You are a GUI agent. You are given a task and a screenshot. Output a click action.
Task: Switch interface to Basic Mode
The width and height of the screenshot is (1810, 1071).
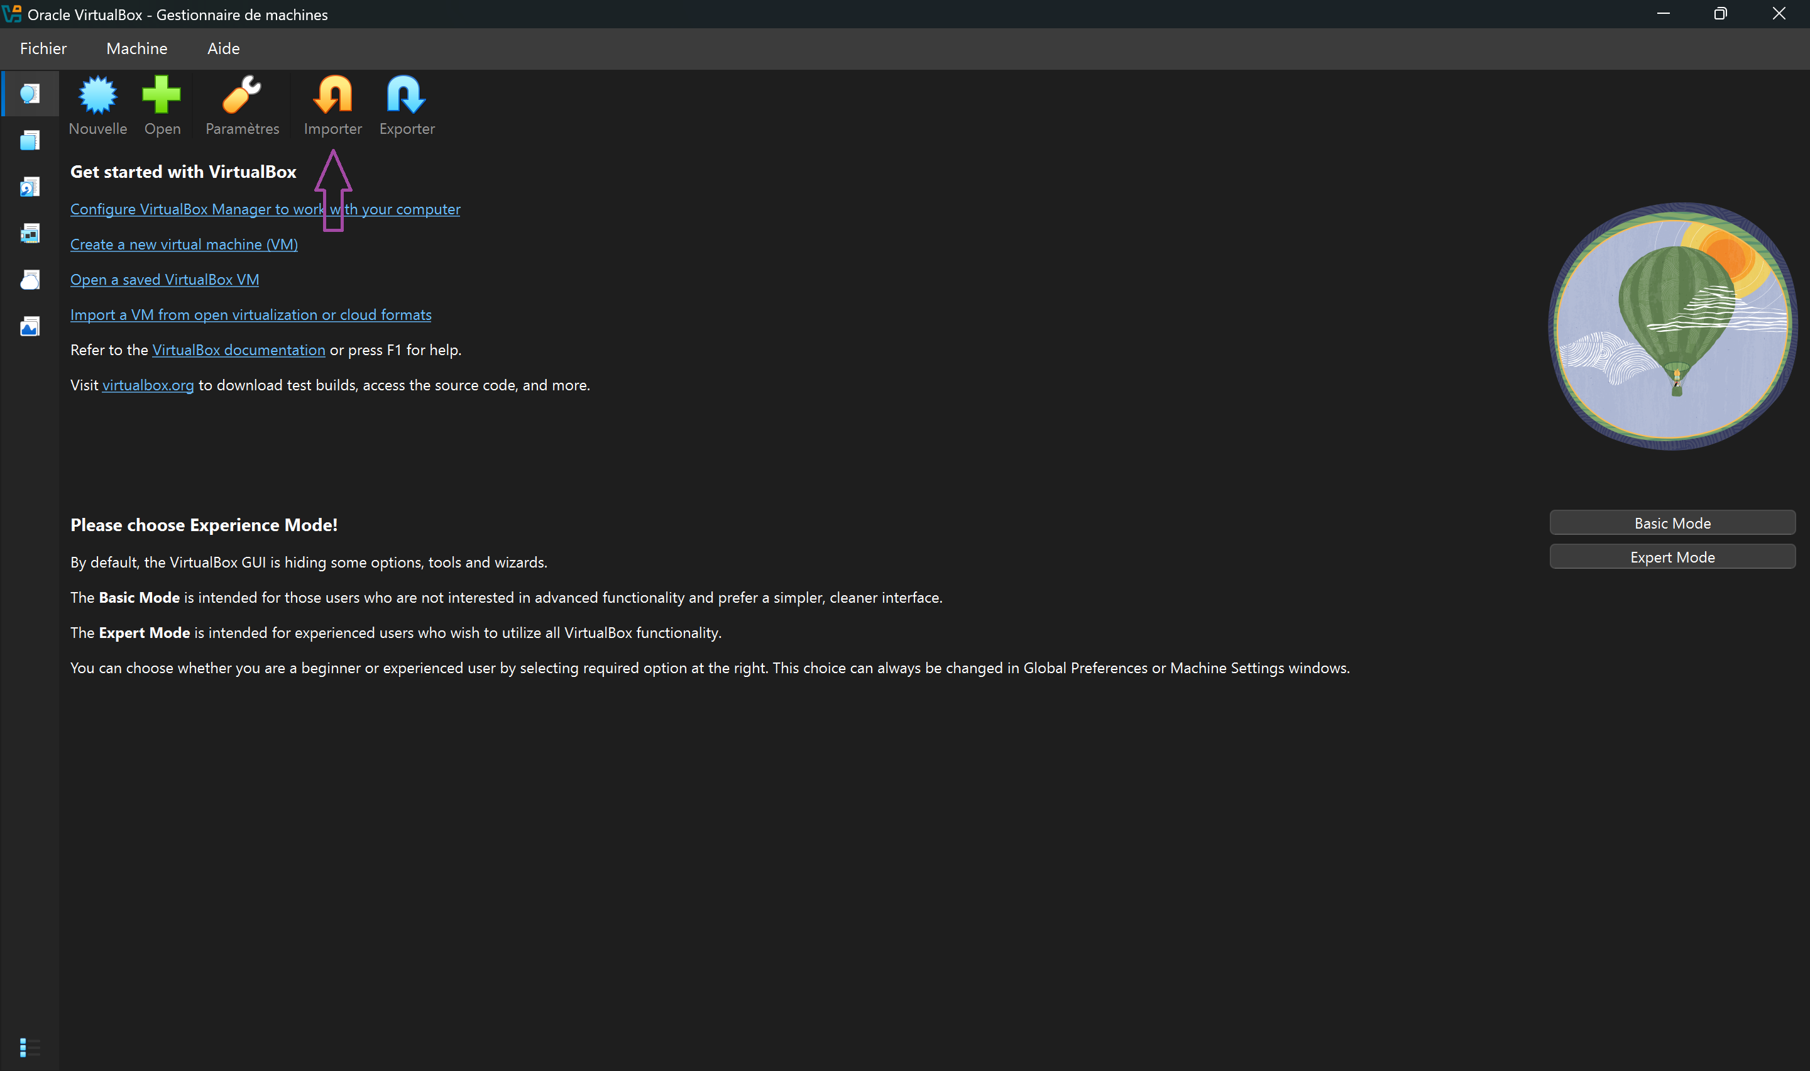[x=1672, y=522]
